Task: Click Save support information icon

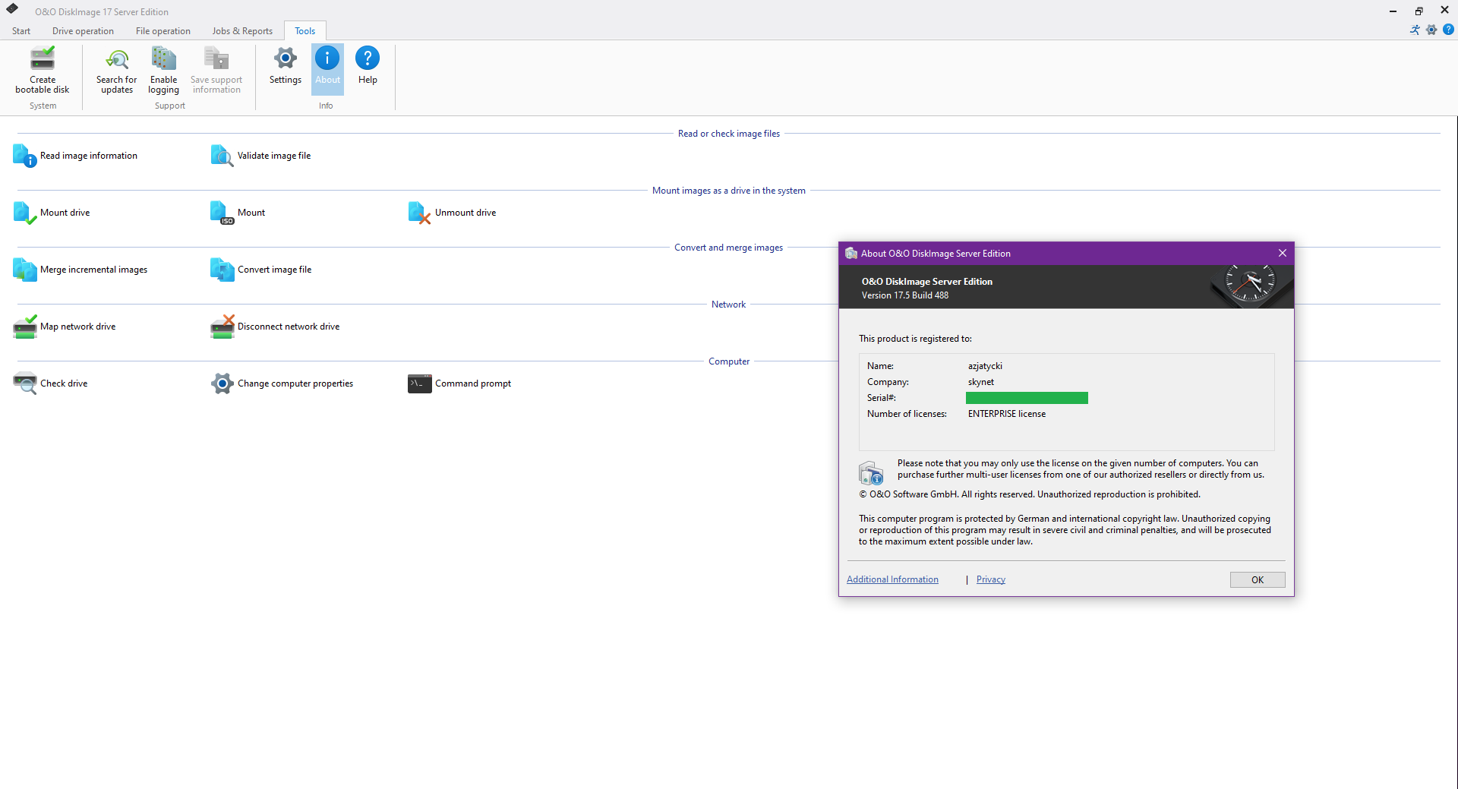Action: [216, 59]
